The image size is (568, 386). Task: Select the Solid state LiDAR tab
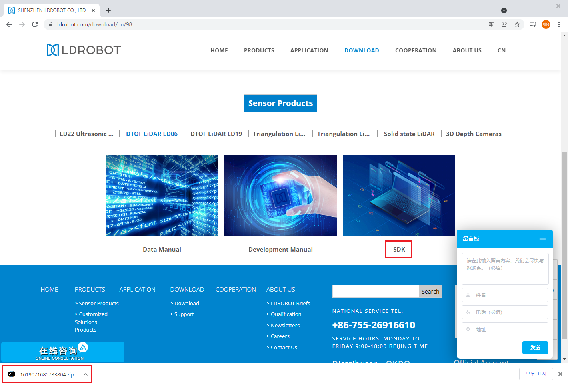click(409, 134)
